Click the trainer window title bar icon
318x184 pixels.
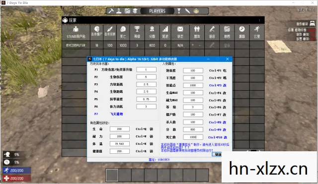click(x=89, y=59)
